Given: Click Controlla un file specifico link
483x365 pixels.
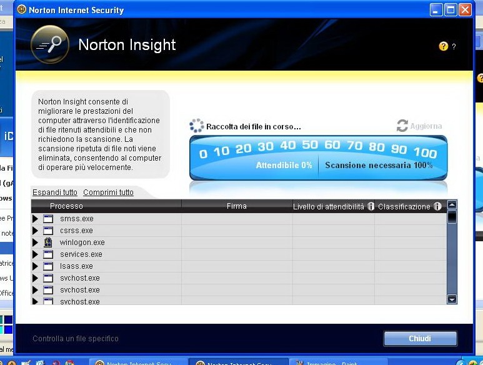Looking at the screenshot, I should point(75,339).
